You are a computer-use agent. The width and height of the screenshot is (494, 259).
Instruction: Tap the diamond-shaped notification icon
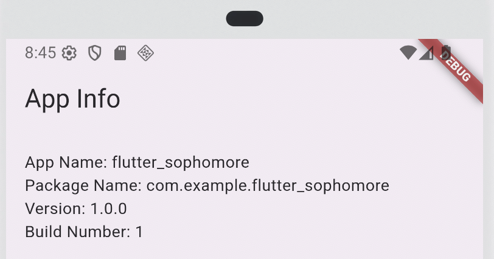[145, 53]
